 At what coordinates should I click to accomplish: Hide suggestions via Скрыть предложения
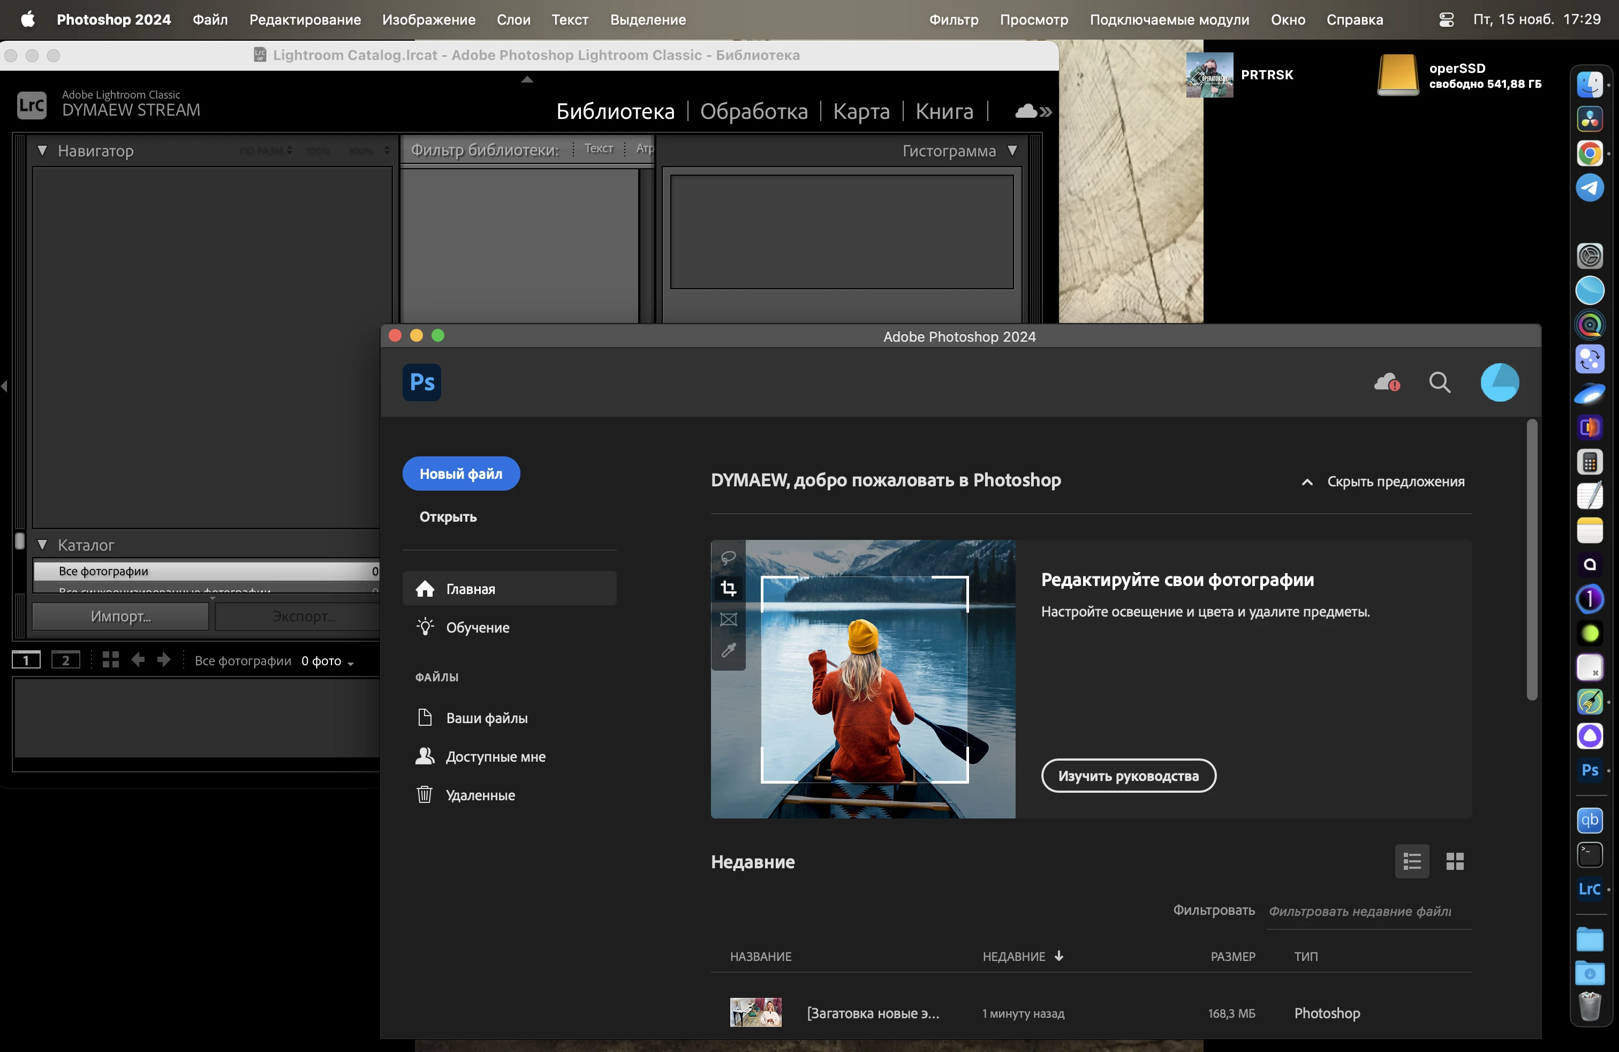tap(1383, 482)
